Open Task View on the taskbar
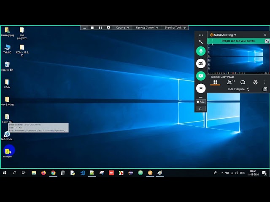This screenshot has height=202, width=270. point(24,173)
